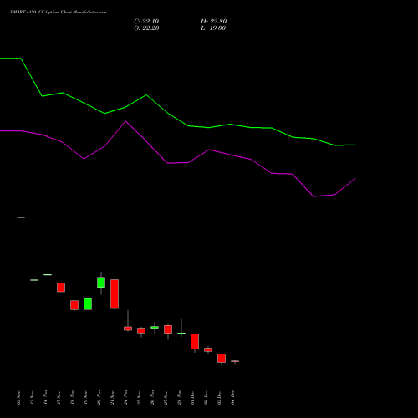Click the 26 Nov date label
The image size is (418, 418).
click(x=152, y=397)
